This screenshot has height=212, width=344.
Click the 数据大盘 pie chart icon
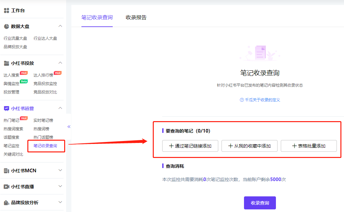(x=7, y=26)
